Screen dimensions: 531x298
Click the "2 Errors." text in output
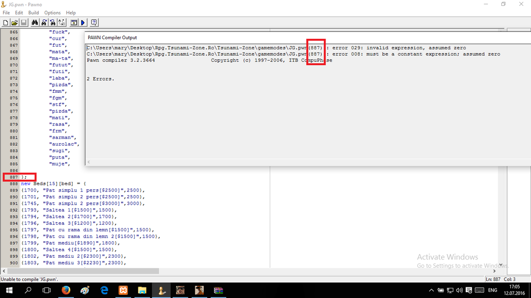(100, 79)
